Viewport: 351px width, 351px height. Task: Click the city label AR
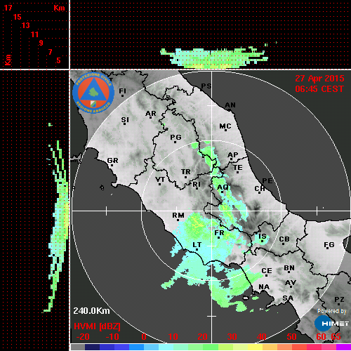[150, 114]
